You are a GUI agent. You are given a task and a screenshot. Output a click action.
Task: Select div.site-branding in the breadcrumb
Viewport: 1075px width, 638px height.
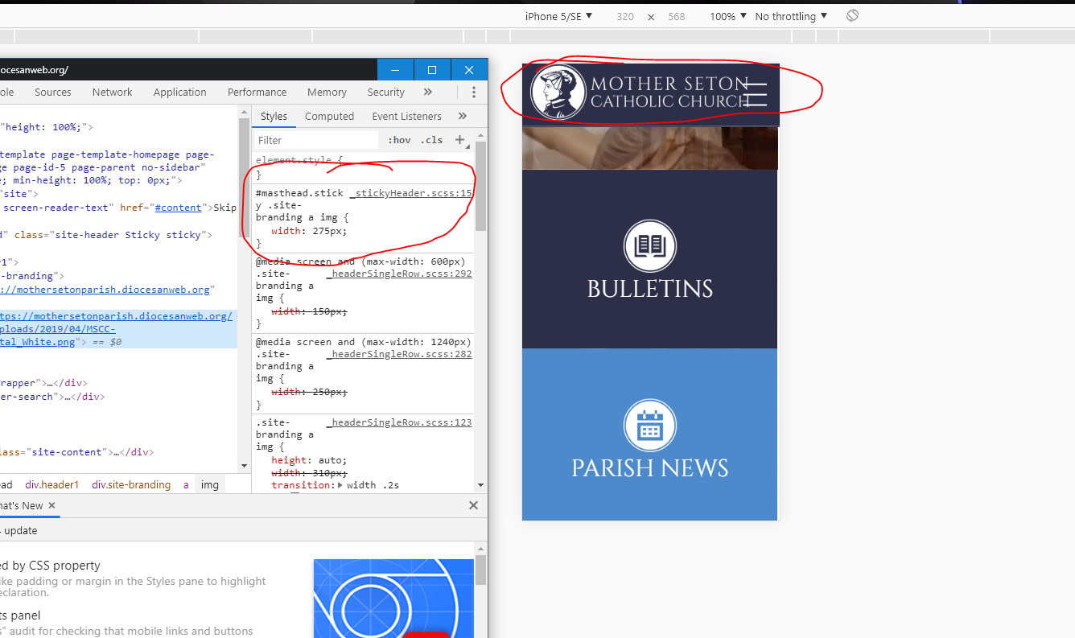pyautogui.click(x=131, y=484)
